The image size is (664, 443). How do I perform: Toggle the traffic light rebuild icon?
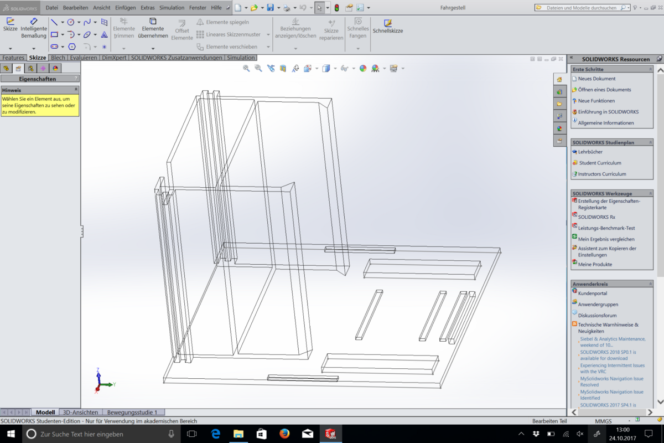click(x=336, y=8)
